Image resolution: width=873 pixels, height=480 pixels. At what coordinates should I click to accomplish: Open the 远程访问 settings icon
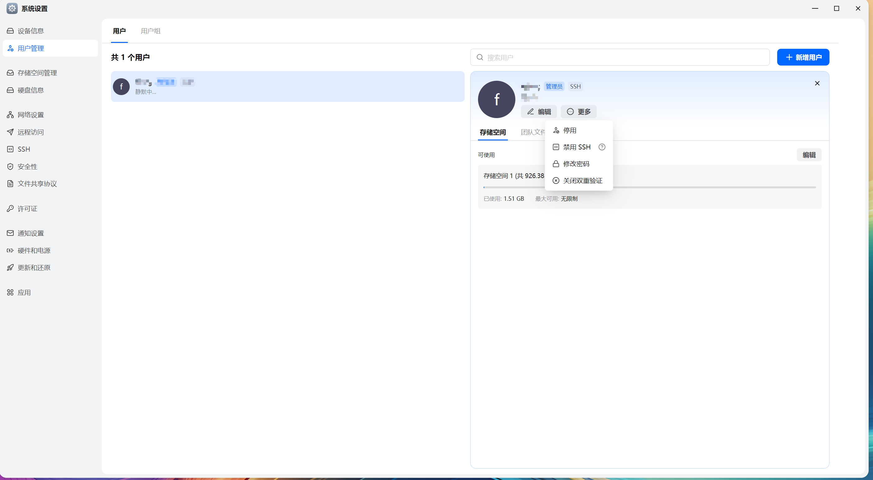[x=10, y=132]
